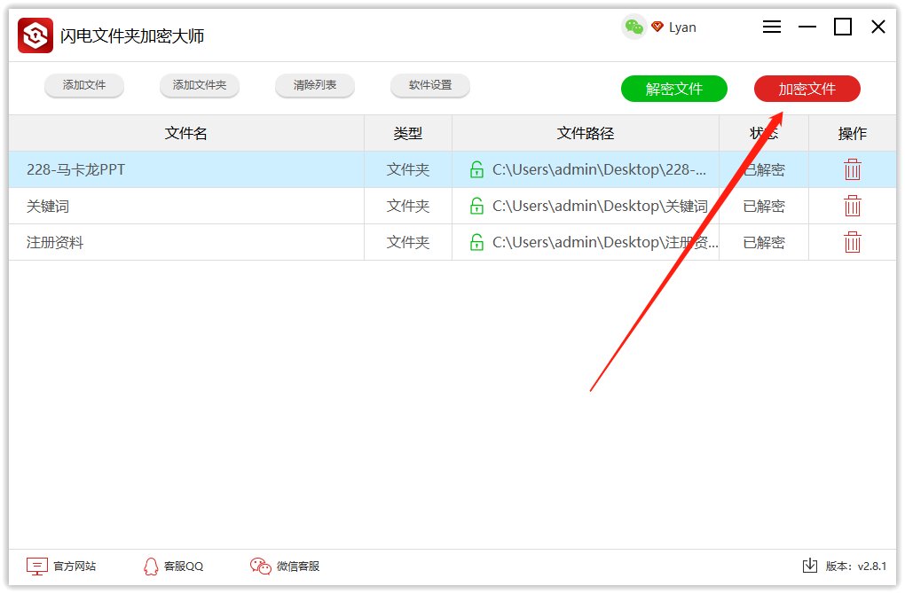Click the unlock icon beside 关键词 path

coord(476,206)
